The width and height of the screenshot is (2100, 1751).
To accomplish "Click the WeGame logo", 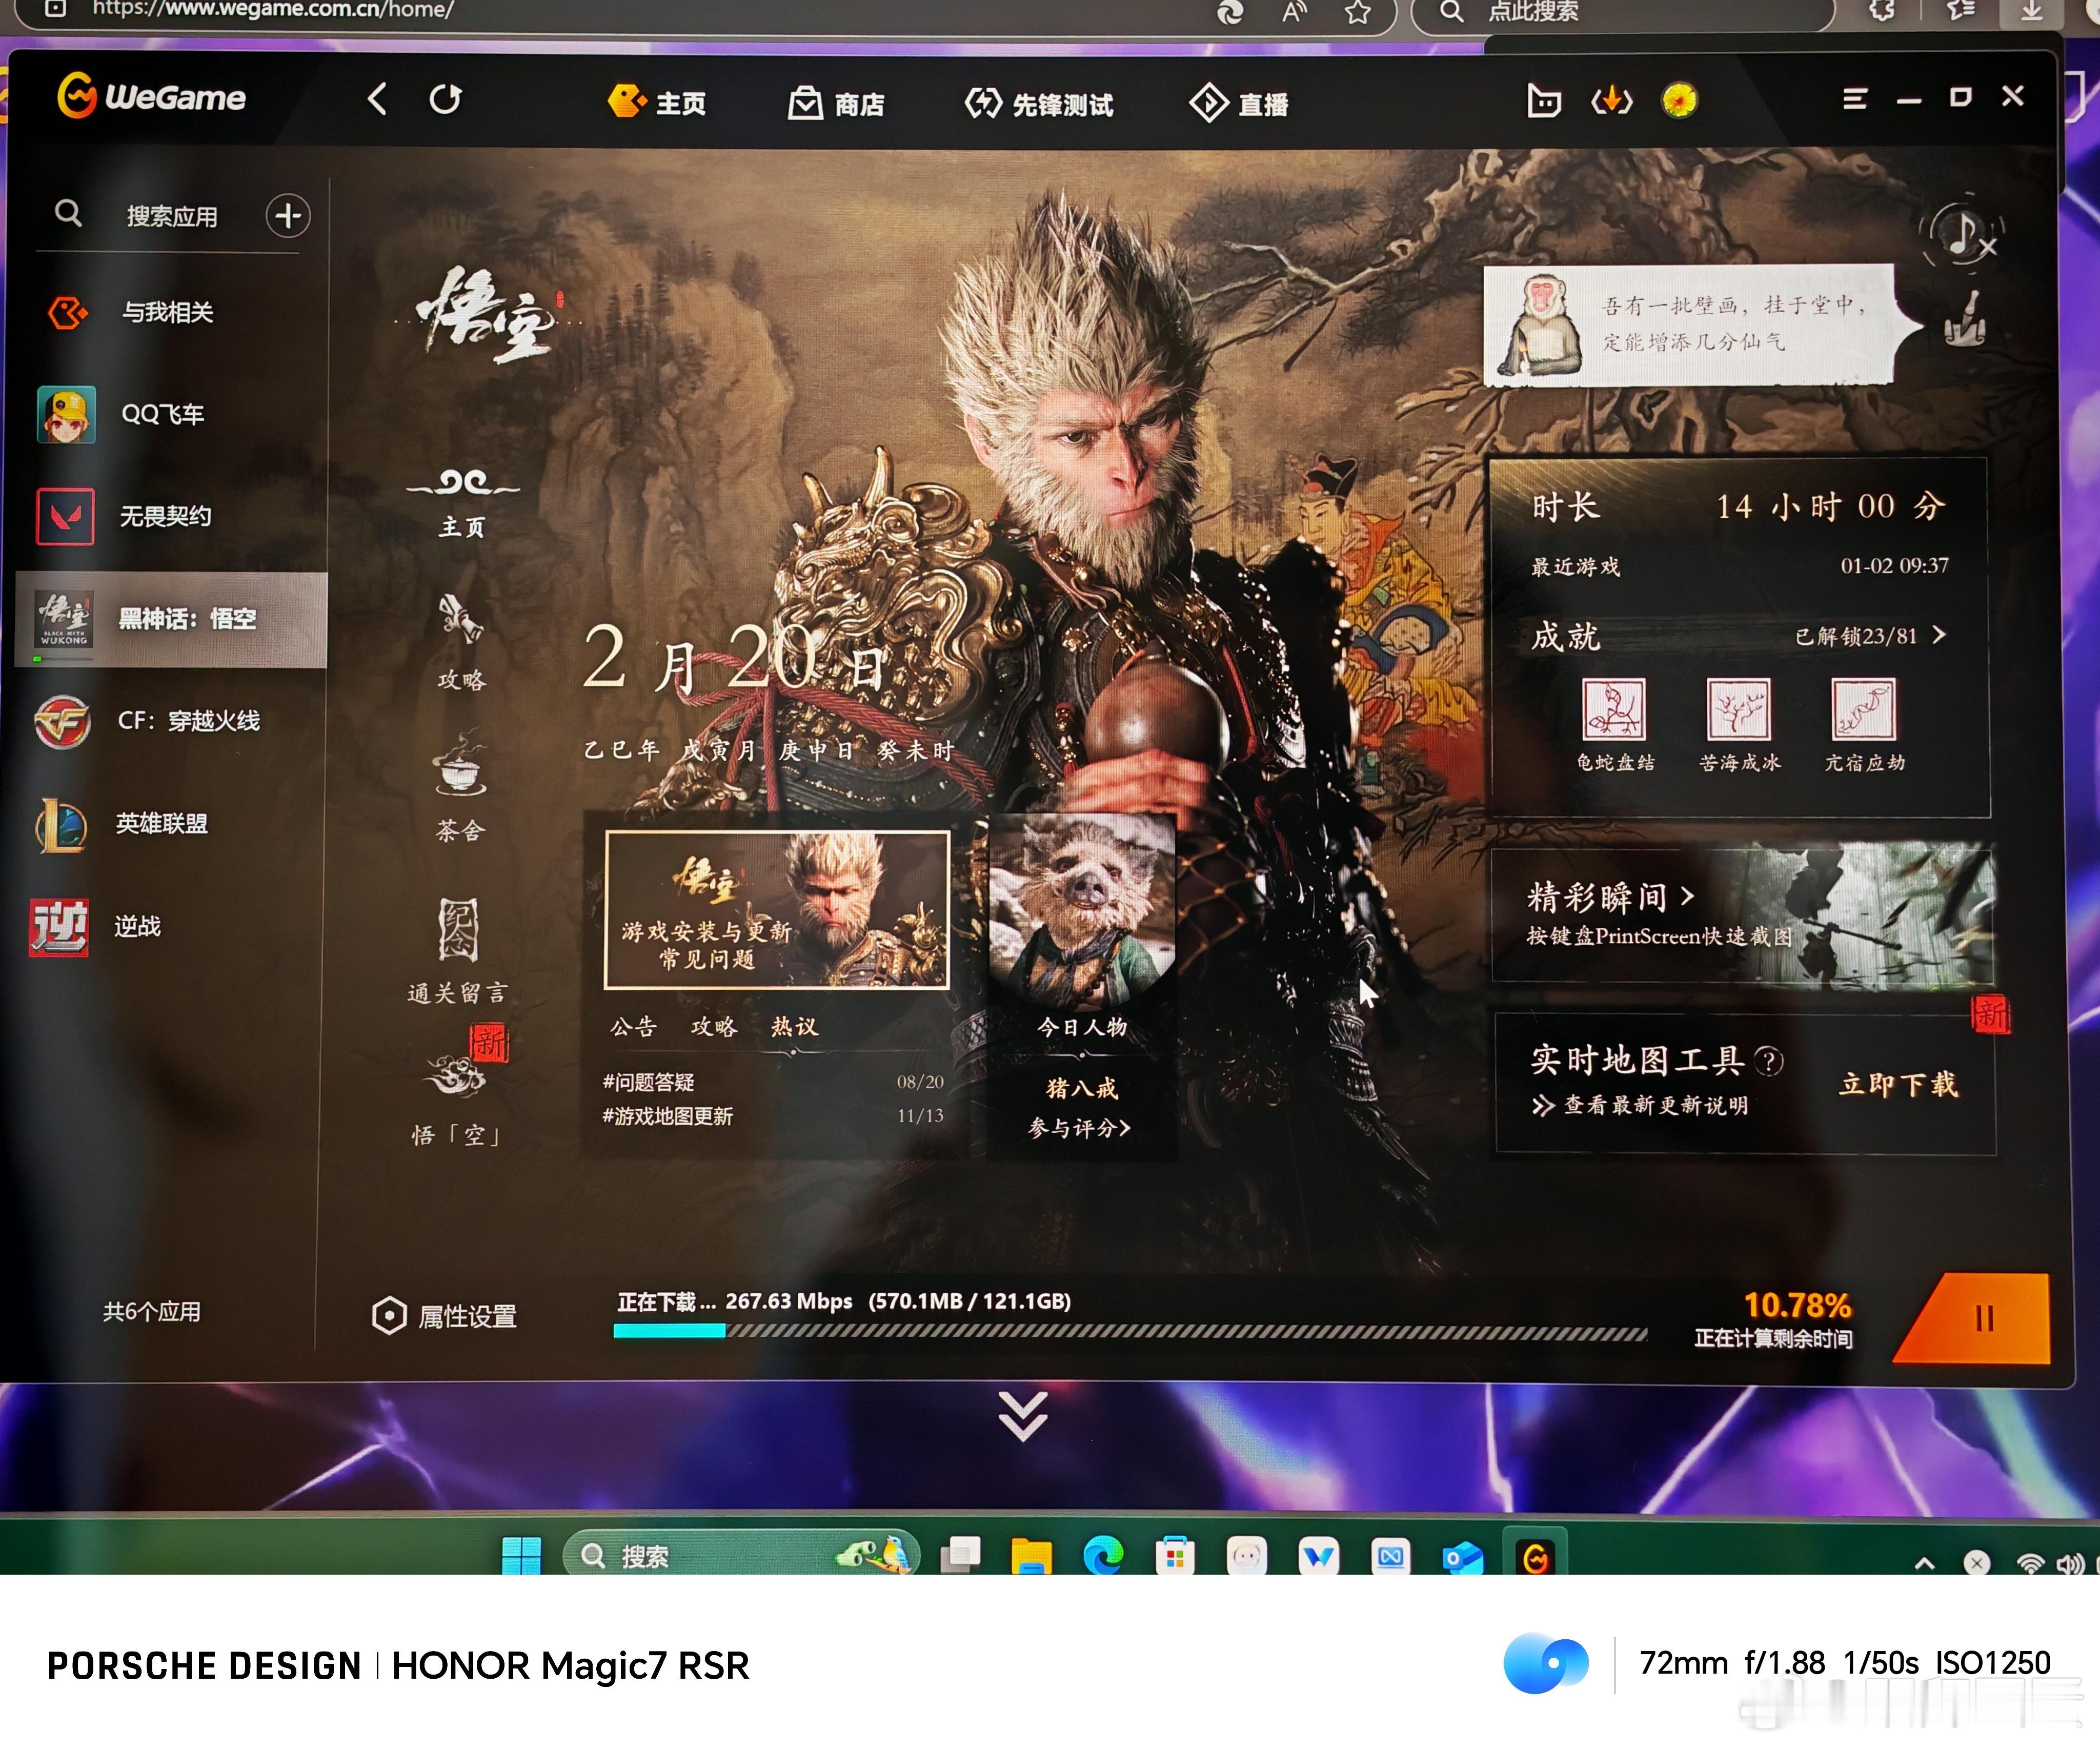I will coord(151,96).
